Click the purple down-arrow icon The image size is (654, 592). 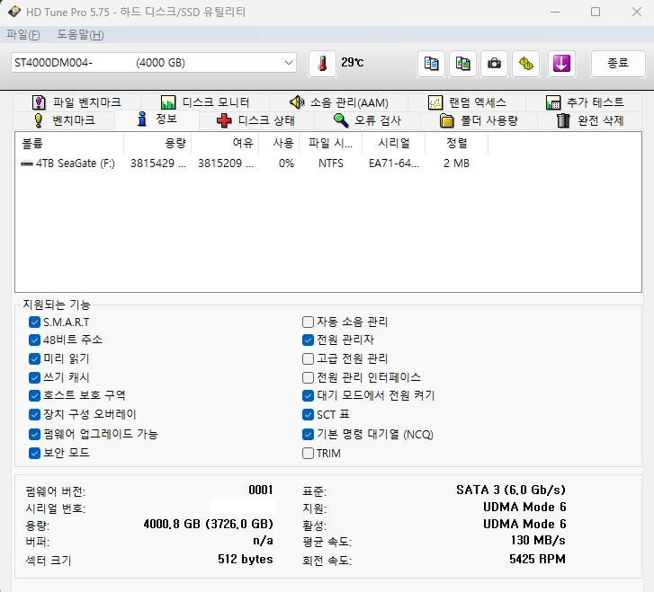(561, 64)
